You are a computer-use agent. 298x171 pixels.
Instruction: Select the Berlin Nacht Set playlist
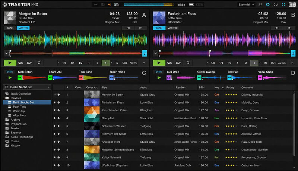point(27,102)
